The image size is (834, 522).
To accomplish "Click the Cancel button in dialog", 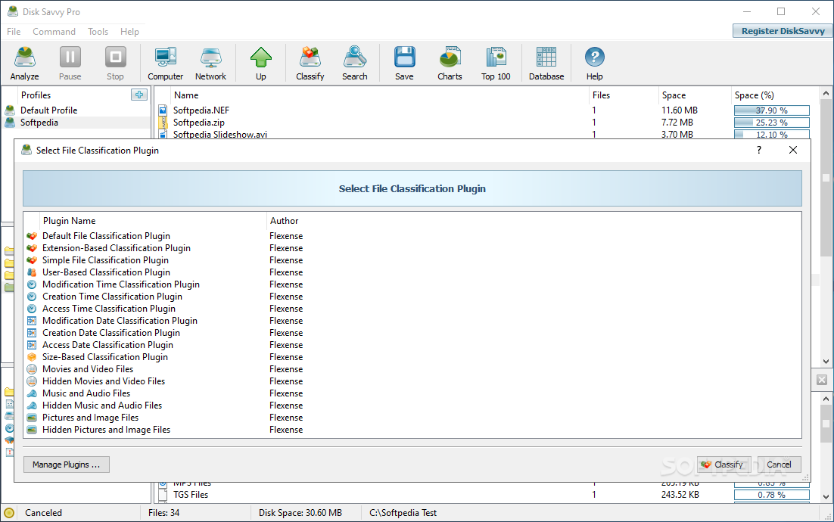I will point(780,465).
